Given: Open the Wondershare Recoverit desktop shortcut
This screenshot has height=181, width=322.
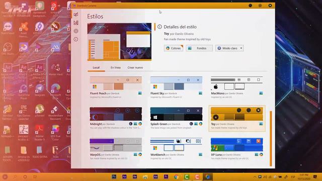Looking at the screenshot, I should click(x=55, y=112).
